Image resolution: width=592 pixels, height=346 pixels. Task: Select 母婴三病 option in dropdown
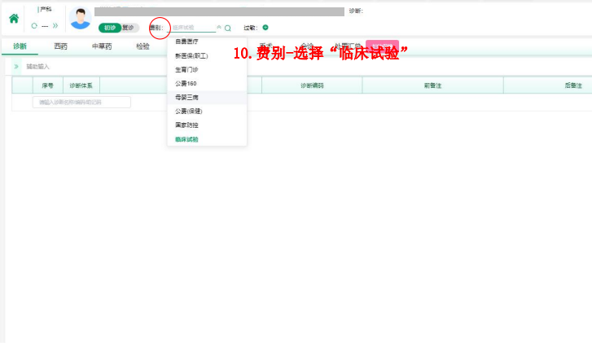[186, 97]
